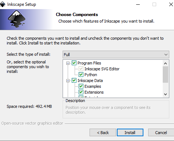
Task: Click the Inkscape mountain logo in header
Action: (17, 19)
